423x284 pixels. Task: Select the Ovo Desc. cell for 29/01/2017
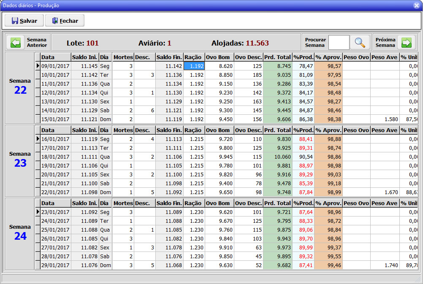pyautogui.click(x=248, y=265)
